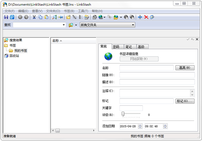The width and height of the screenshot is (202, 141).
Task: Click the 添加日期 date spinner arrows
Action: pos(140,126)
